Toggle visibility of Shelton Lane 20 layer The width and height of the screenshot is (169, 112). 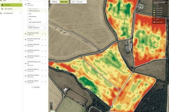pos(25,63)
